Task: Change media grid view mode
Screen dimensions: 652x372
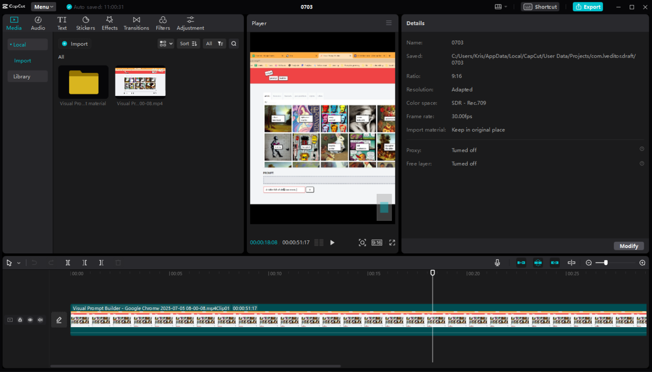Action: point(166,43)
